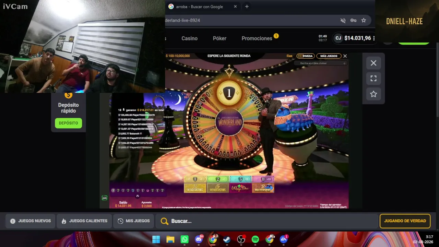
Task: Open the EA app from the taskbar
Action: (284, 239)
